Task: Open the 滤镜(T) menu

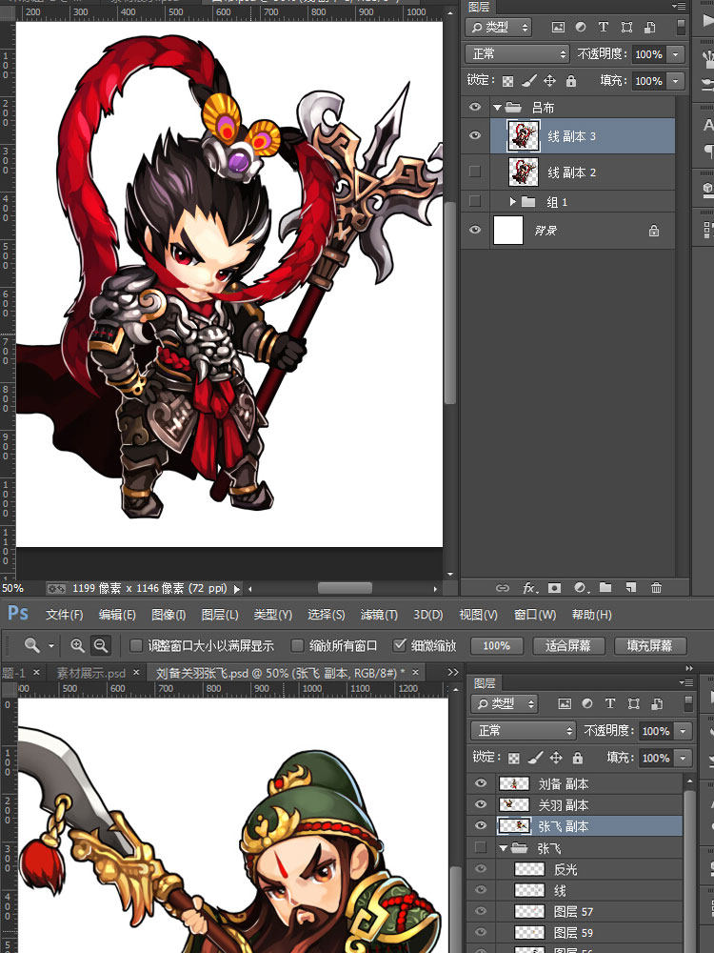Action: point(379,615)
